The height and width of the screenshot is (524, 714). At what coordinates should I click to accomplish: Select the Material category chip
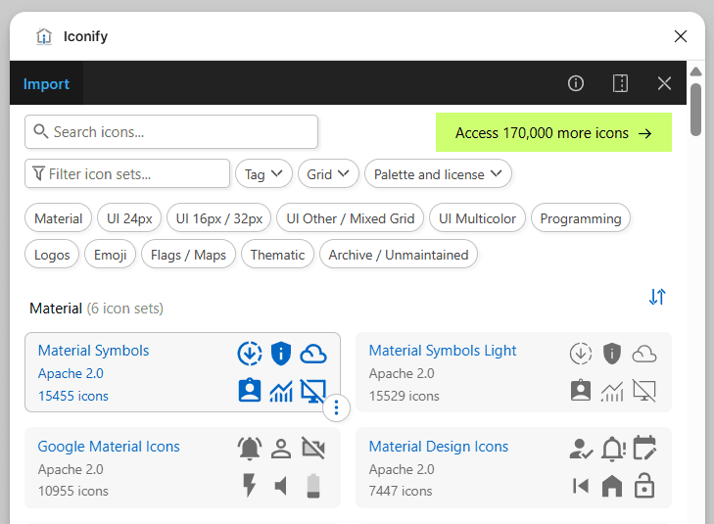(x=59, y=218)
